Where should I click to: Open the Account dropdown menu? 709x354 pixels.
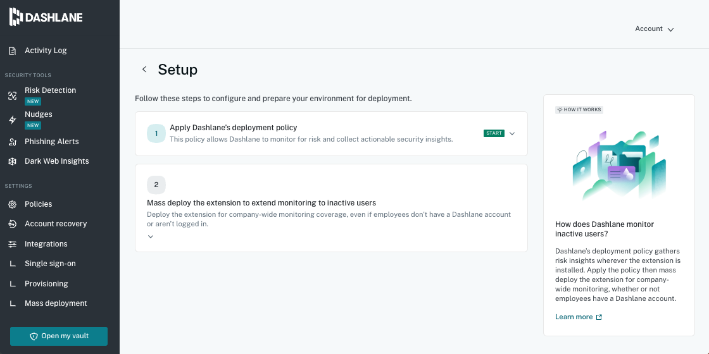[655, 29]
